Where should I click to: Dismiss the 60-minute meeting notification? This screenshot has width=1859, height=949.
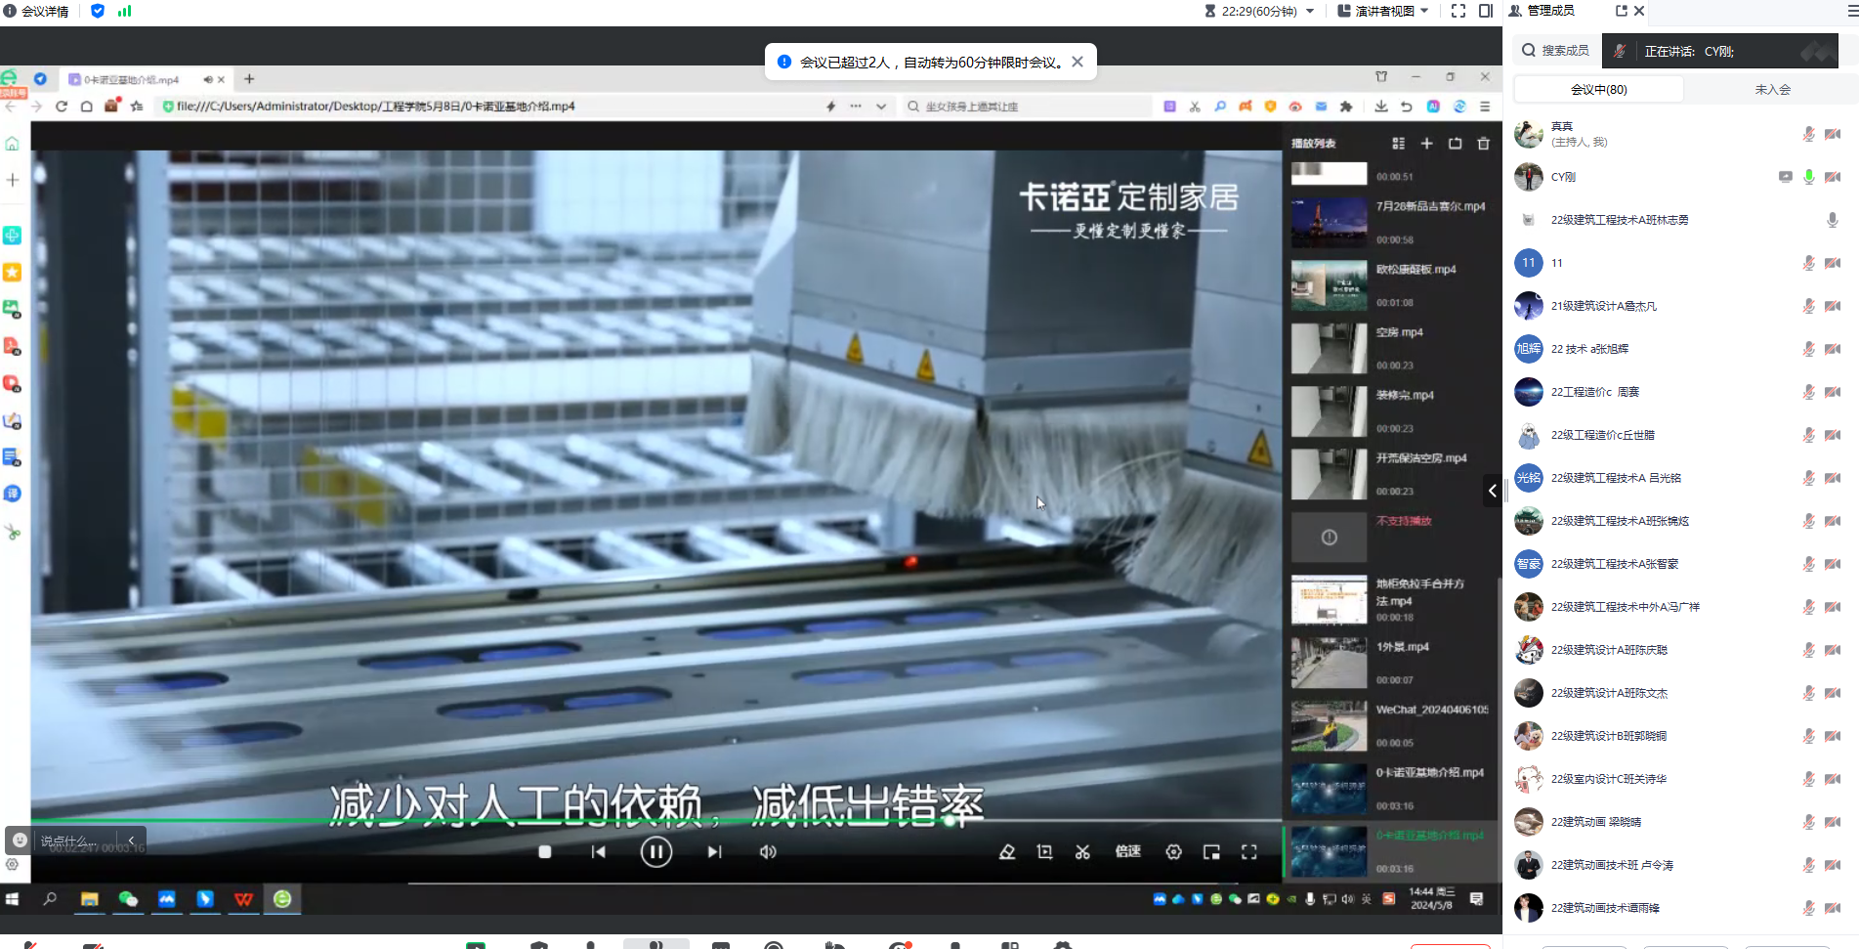point(1077,62)
